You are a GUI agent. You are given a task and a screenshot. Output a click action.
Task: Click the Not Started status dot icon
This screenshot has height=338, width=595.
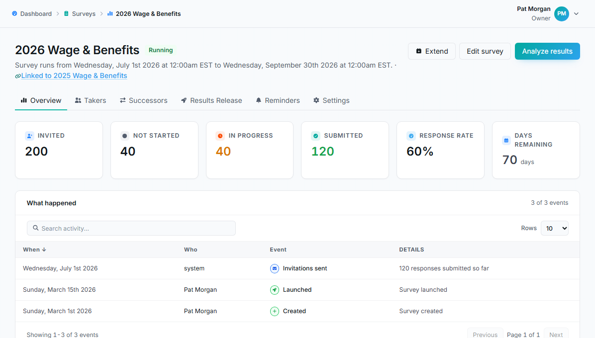[125, 136]
